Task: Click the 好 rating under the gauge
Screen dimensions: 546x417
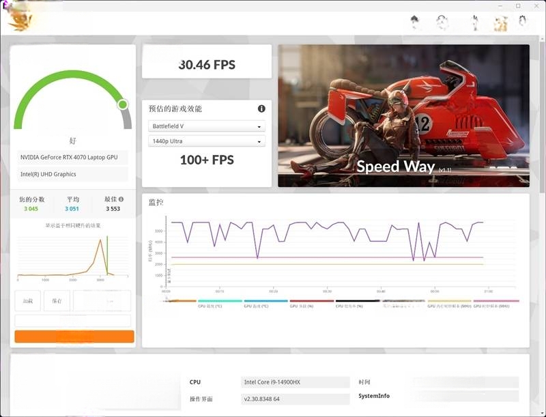Action: 72,141
